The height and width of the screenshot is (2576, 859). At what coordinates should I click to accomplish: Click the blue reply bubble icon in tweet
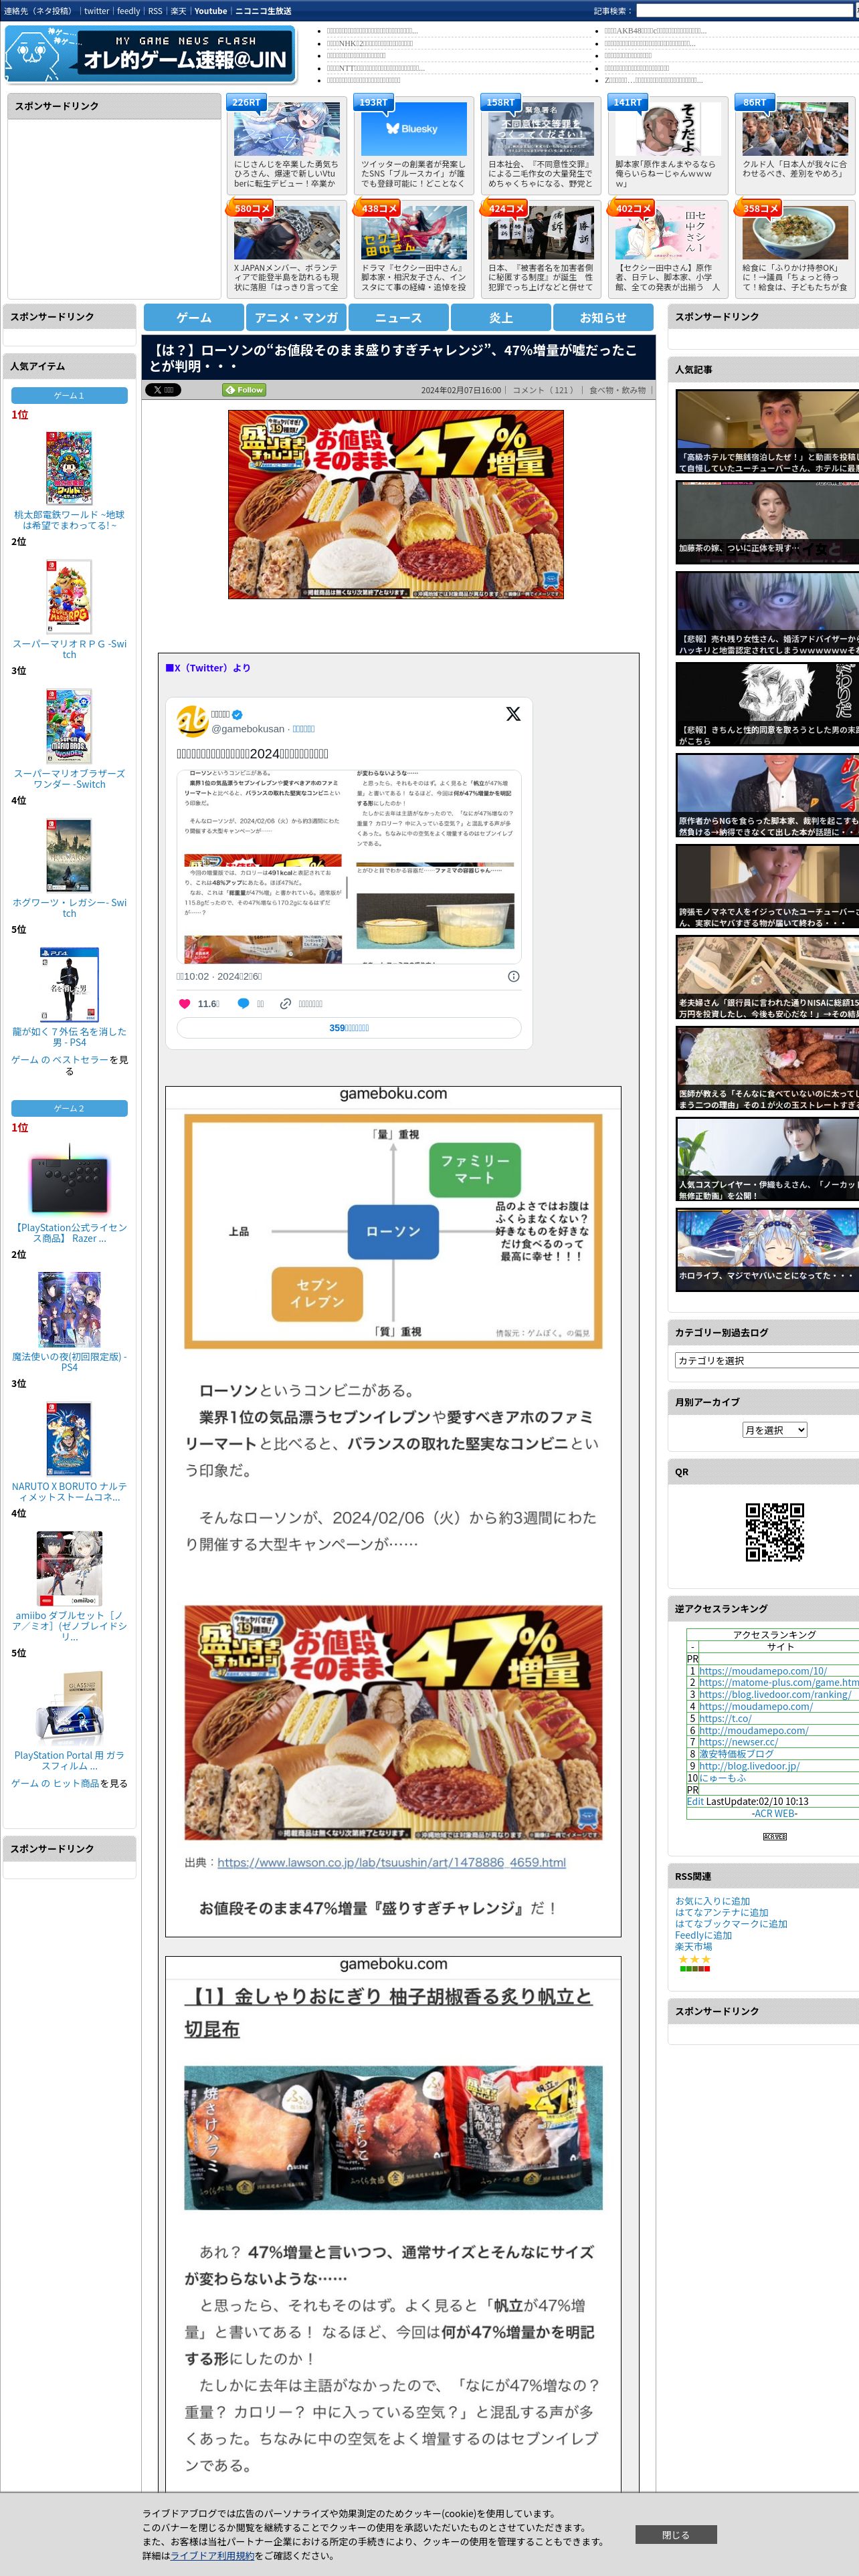pyautogui.click(x=243, y=1003)
